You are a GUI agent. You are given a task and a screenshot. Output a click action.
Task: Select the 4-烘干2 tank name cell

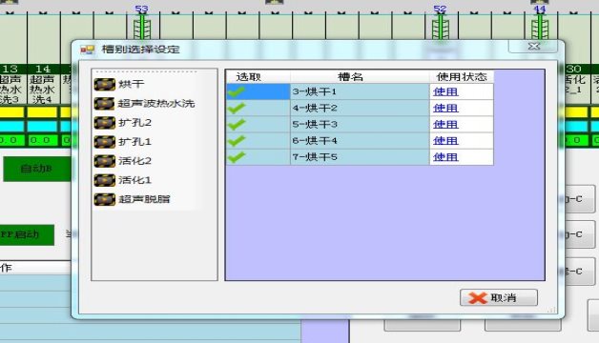click(x=360, y=108)
